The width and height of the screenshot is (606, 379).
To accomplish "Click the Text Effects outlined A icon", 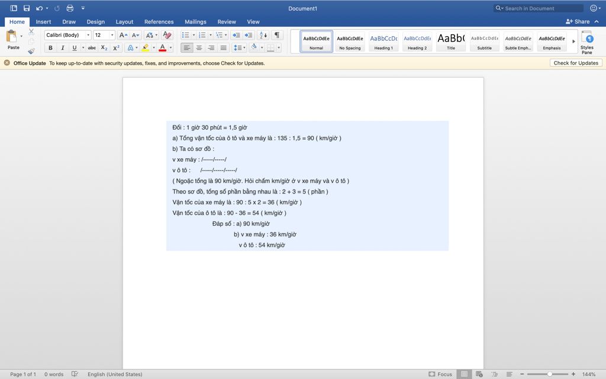I will click(131, 48).
